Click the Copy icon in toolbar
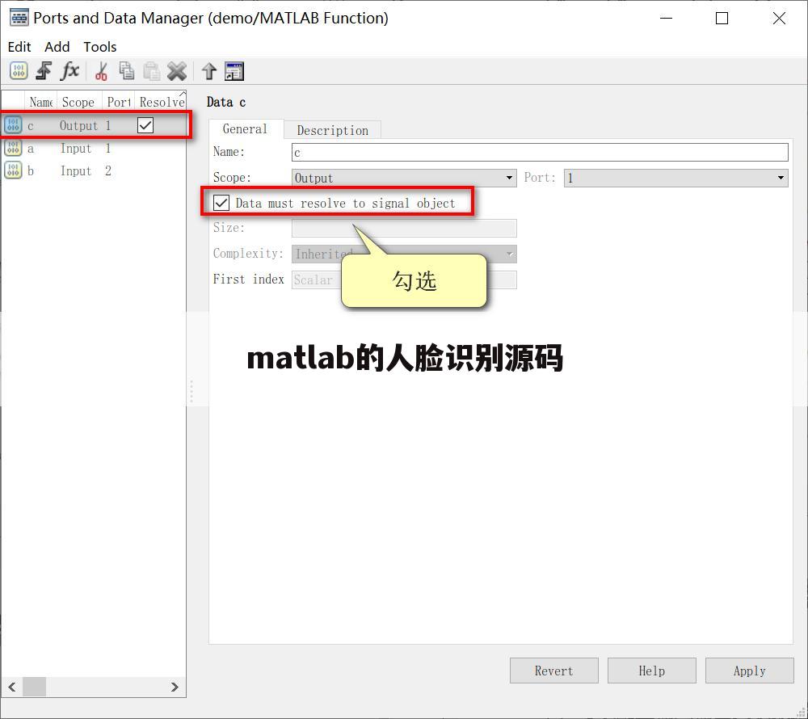Screen dimensions: 808x719 126,71
